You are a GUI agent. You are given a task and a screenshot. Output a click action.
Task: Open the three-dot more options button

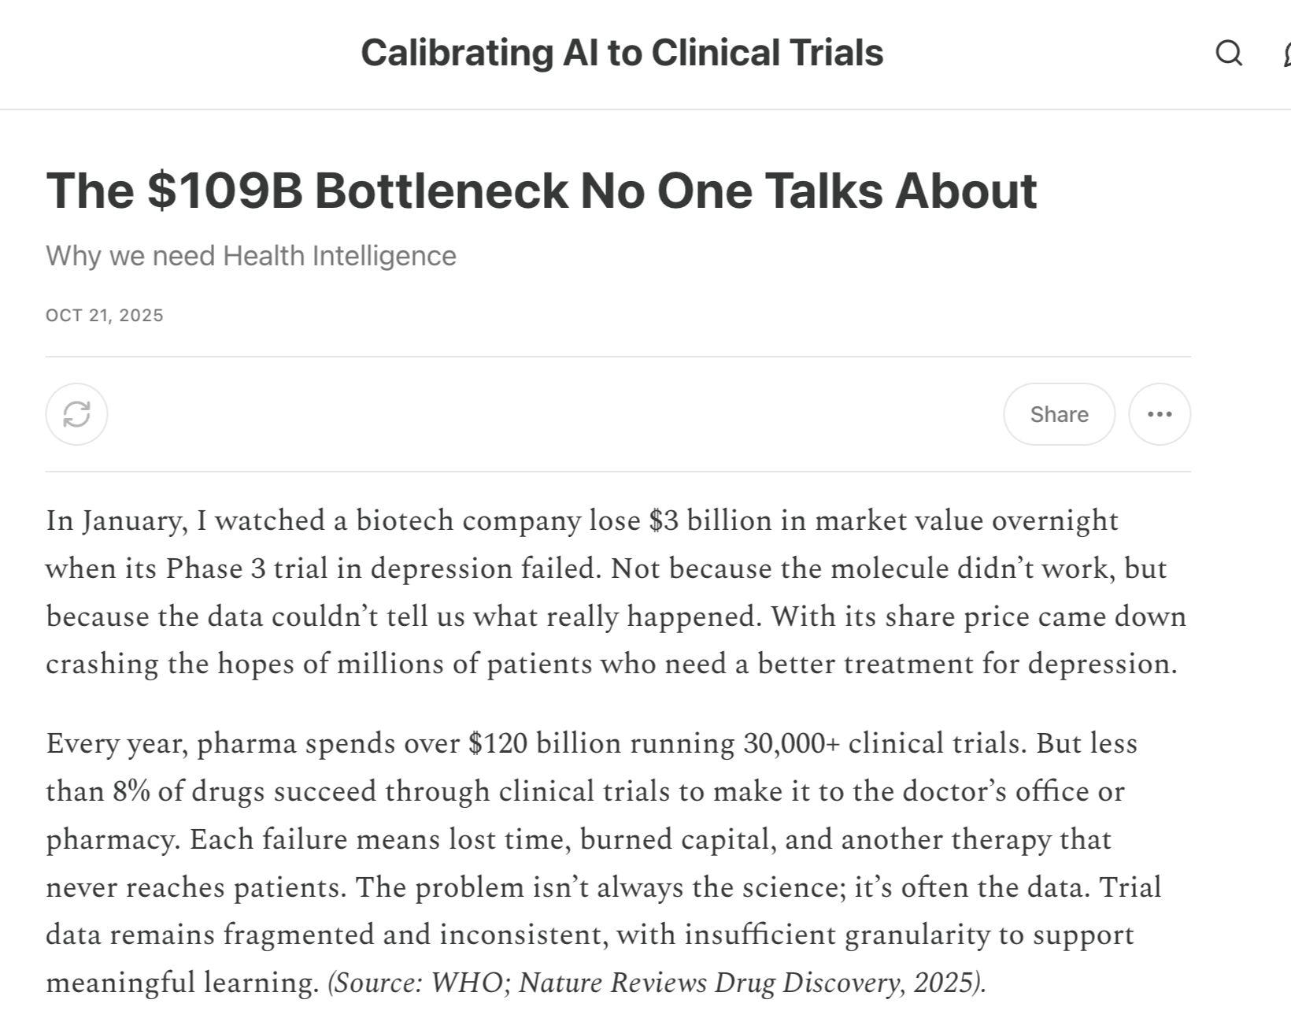(1159, 414)
